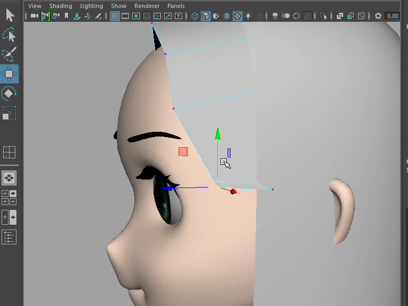408x306 pixels.
Task: Enable use all lights button
Action: pyautogui.click(x=248, y=16)
